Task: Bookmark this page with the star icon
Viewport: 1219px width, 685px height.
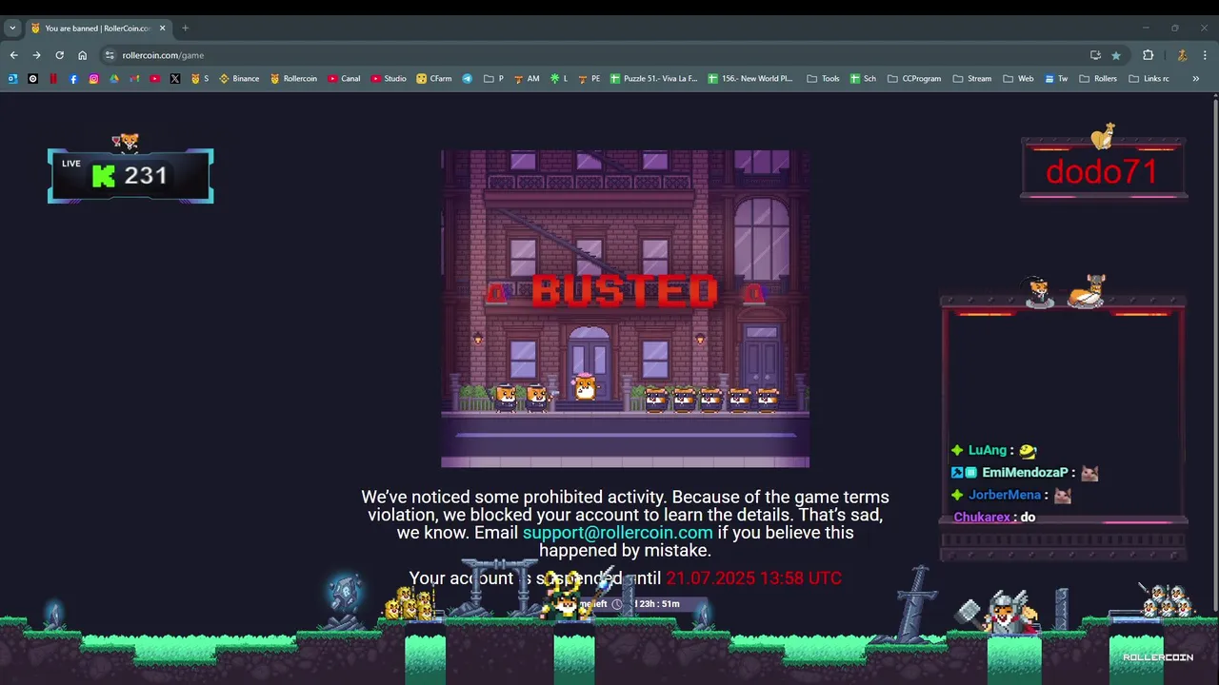Action: (x=1116, y=55)
